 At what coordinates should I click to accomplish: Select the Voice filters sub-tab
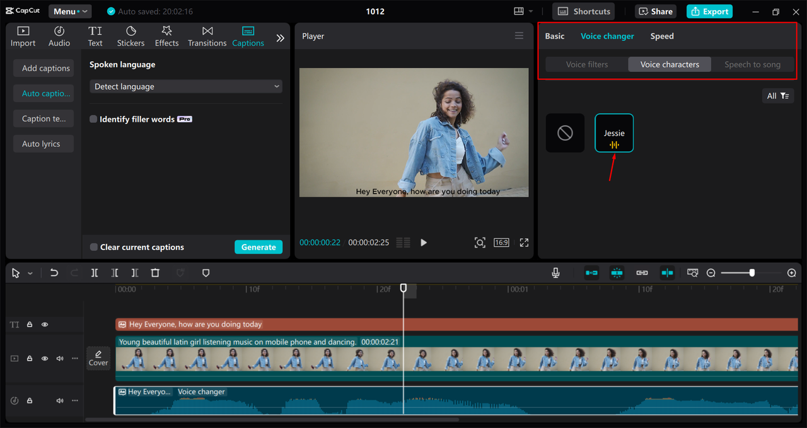coord(587,64)
